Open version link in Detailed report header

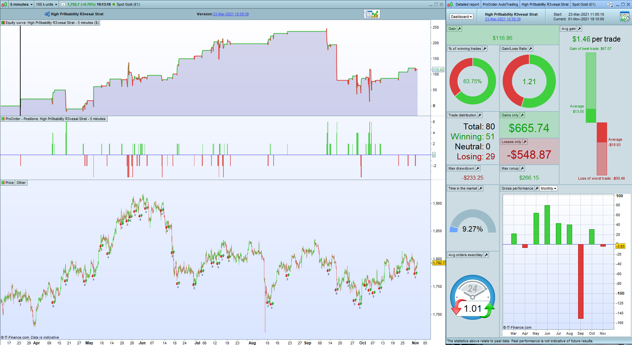click(x=503, y=19)
